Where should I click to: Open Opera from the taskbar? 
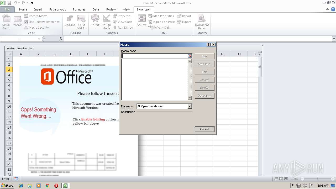tap(56, 186)
